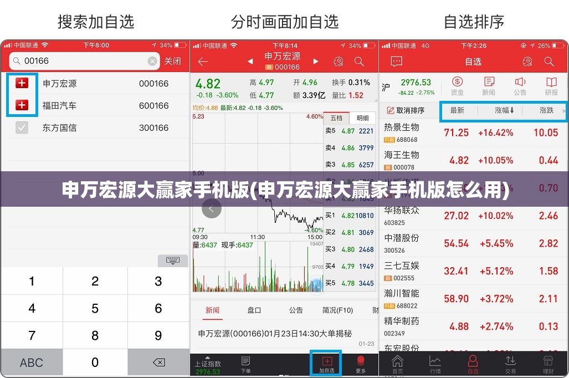Open the 三七互娱 002555 row

click(x=473, y=271)
